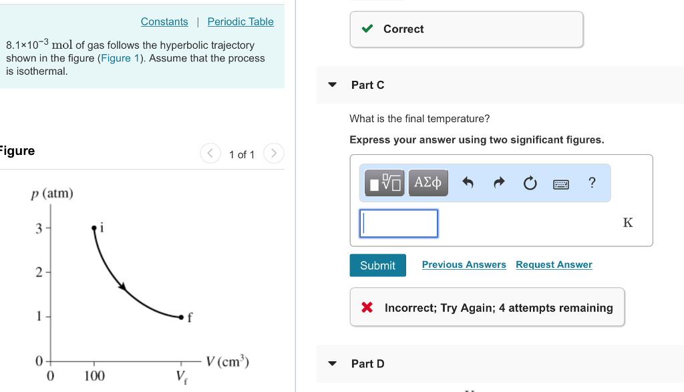Reset the answer with the circular refresh icon
The height and width of the screenshot is (392, 684).
pyautogui.click(x=530, y=182)
